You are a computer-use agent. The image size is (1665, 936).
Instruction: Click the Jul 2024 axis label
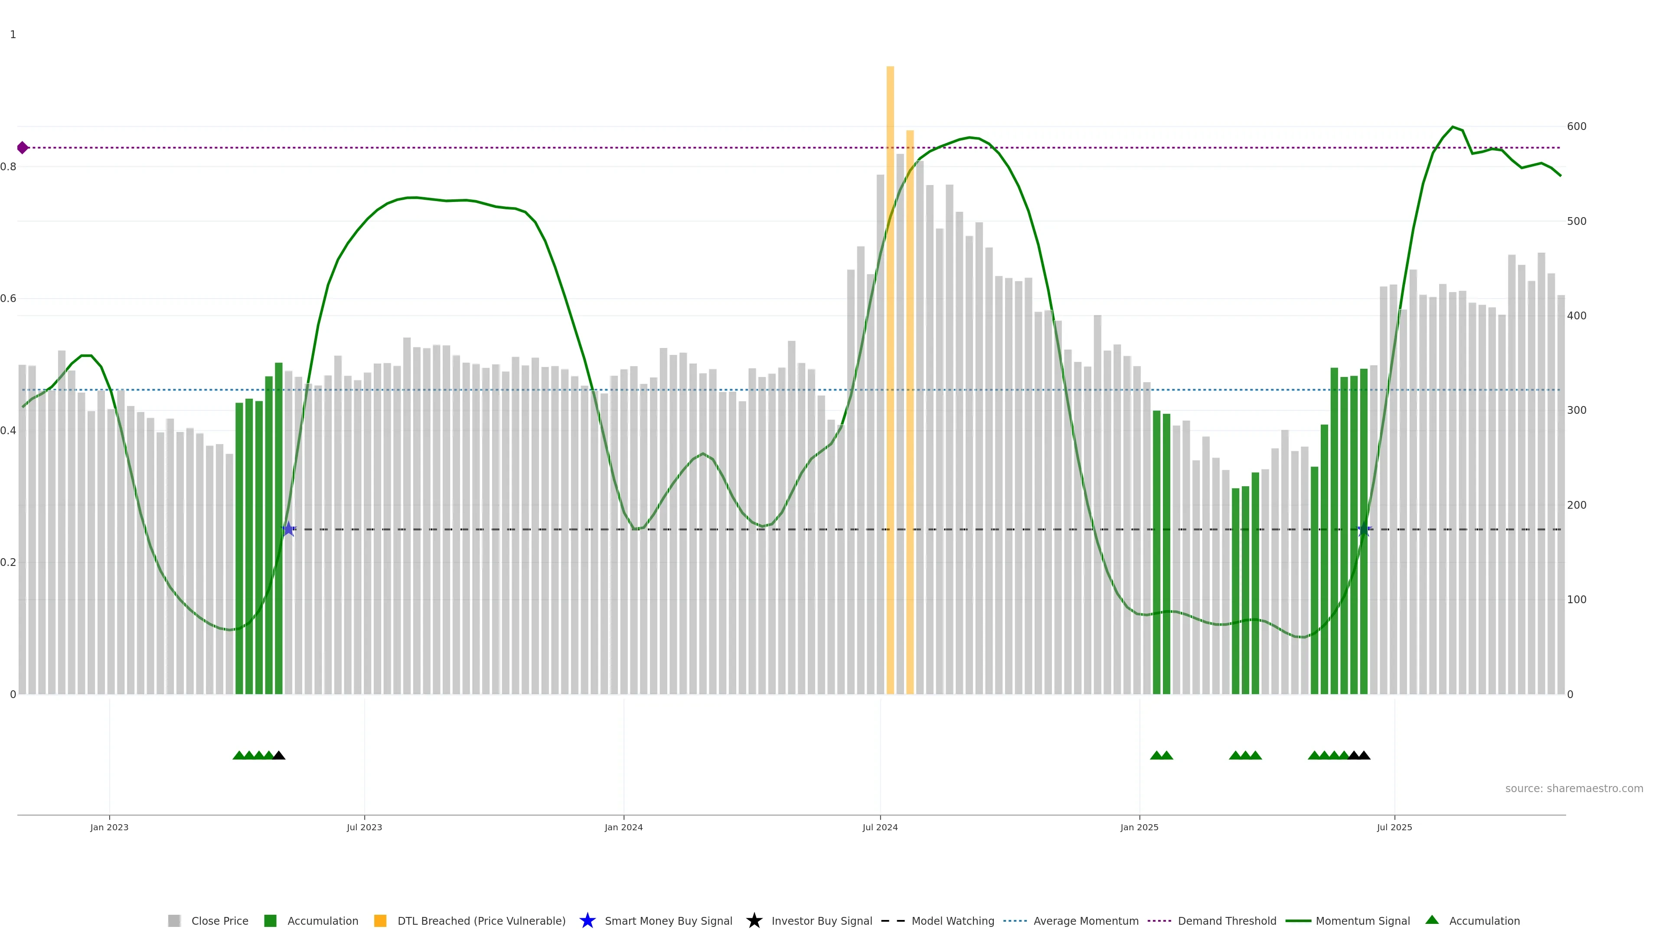pos(880,828)
